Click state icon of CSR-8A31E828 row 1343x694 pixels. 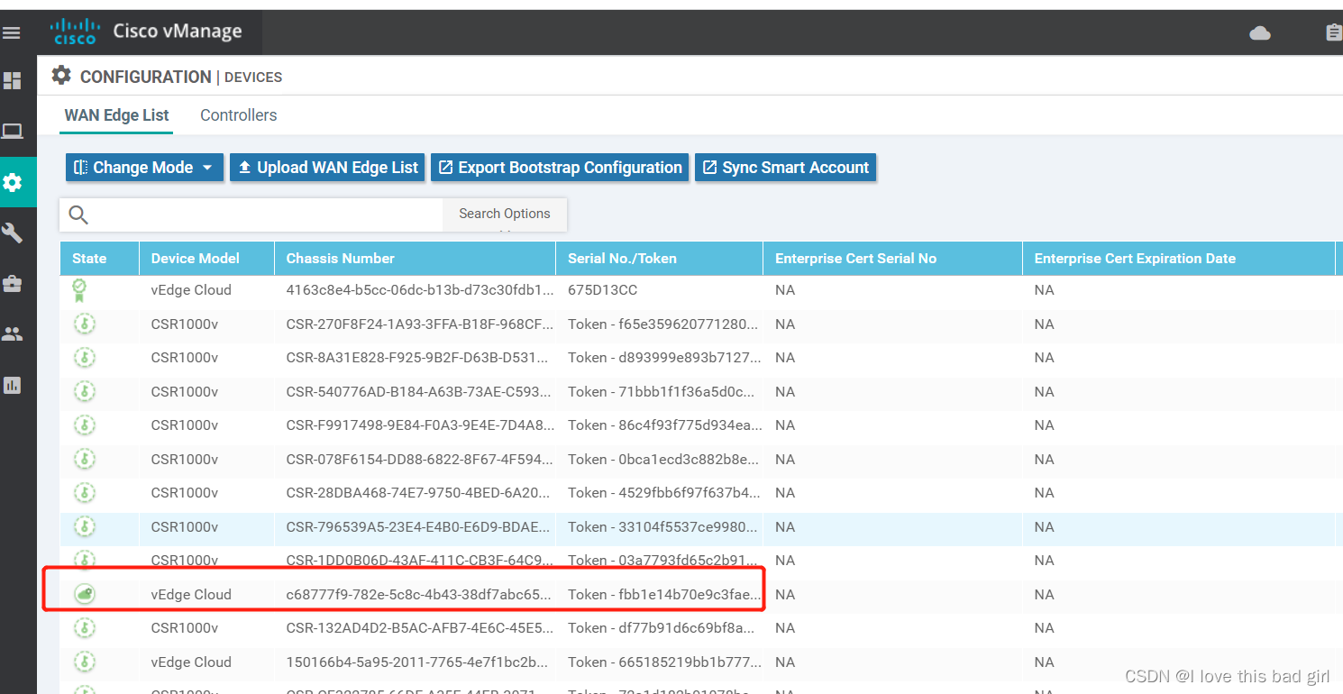click(85, 358)
